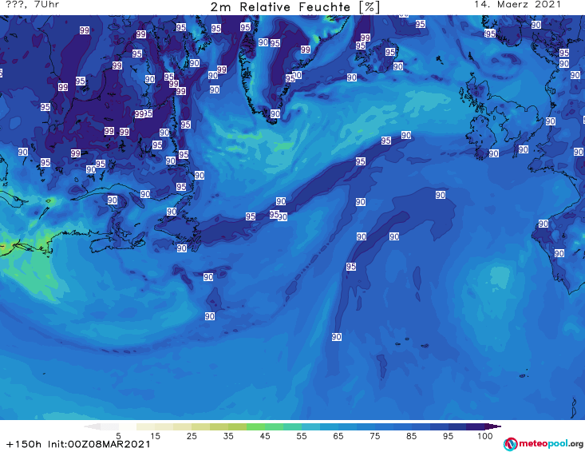The image size is (585, 452).
Task: Click the color scale label "95"
Action: click(x=448, y=436)
